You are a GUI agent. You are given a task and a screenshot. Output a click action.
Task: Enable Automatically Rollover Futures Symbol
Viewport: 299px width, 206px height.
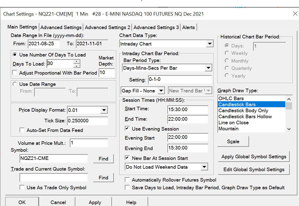pyautogui.click(x=127, y=180)
